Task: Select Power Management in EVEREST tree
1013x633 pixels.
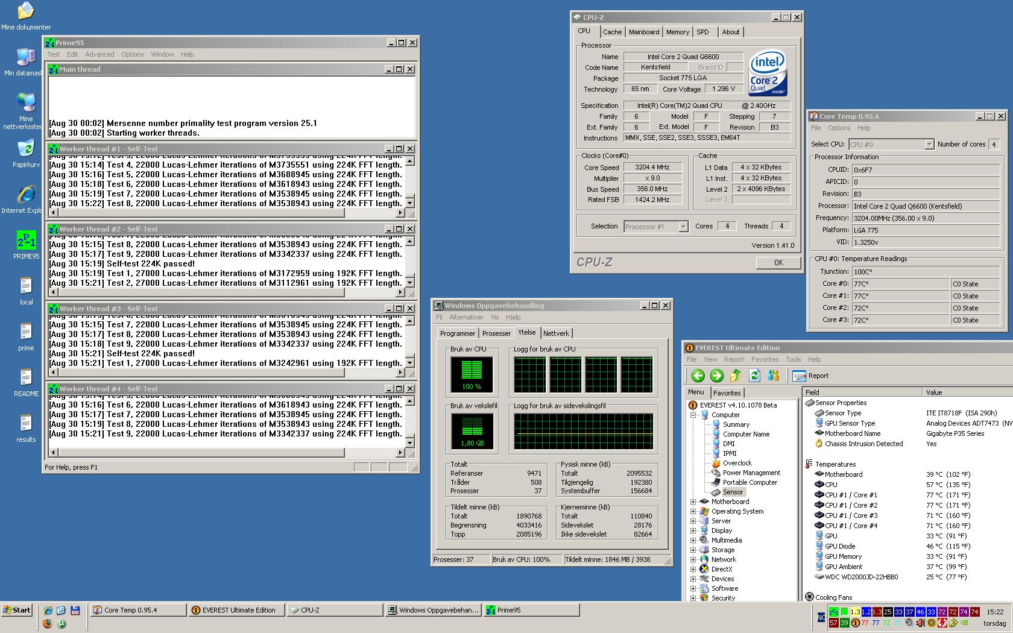Action: (x=751, y=473)
